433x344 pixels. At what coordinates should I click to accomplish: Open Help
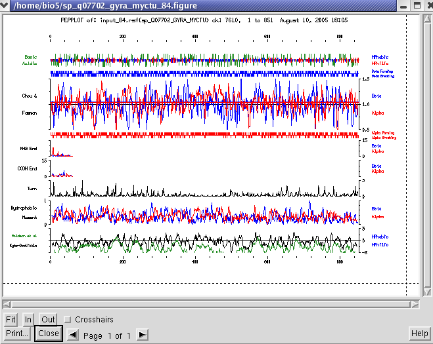point(419,334)
